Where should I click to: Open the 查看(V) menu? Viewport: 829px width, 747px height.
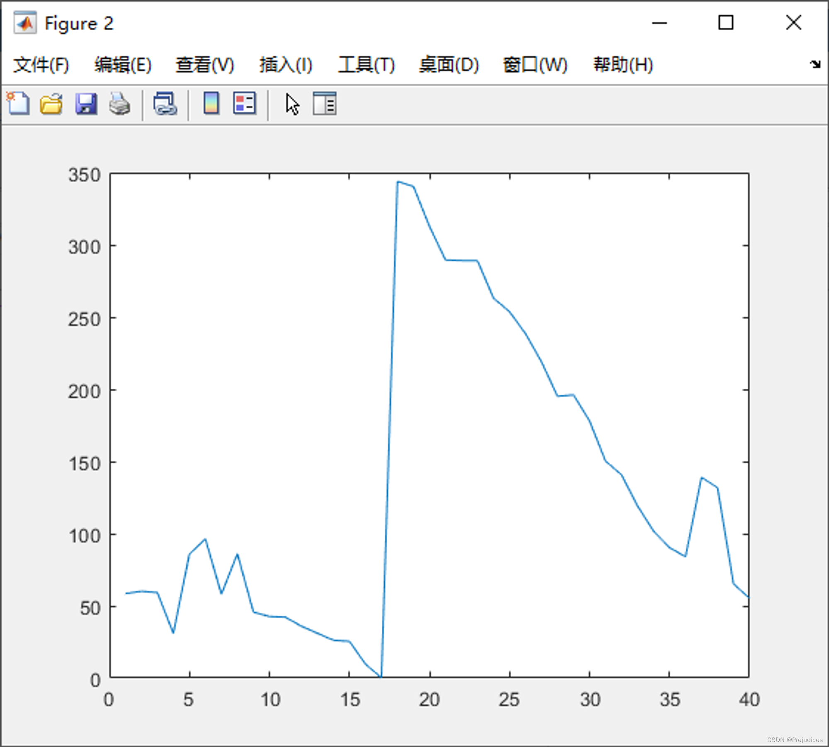point(205,65)
